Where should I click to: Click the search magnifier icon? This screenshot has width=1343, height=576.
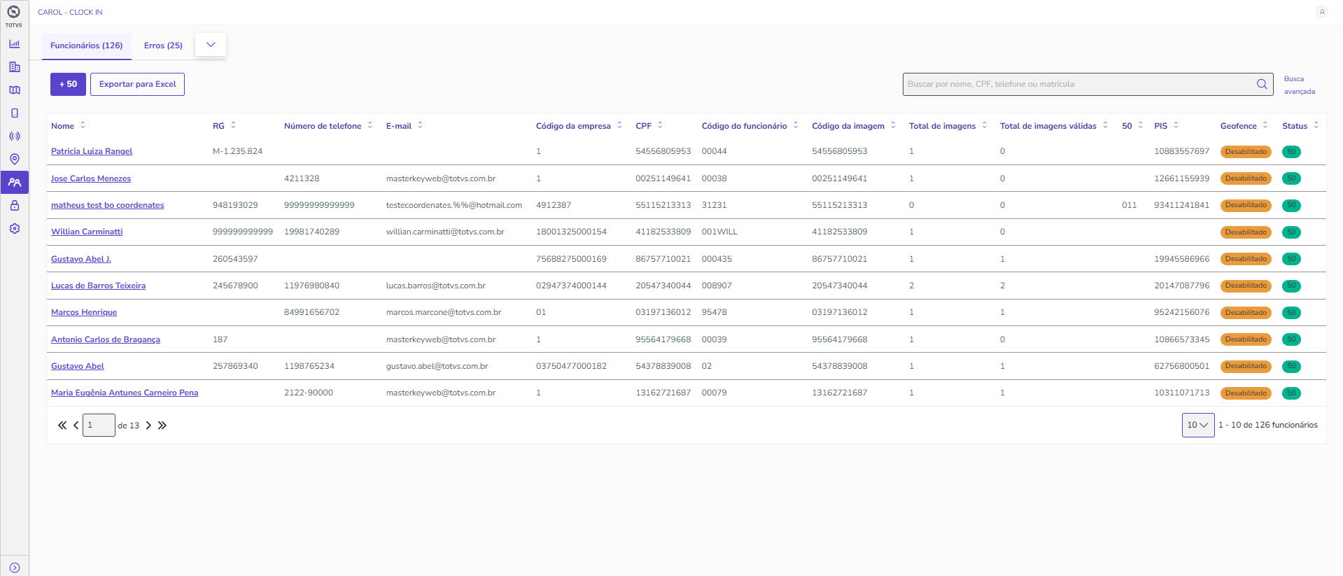pyautogui.click(x=1262, y=84)
